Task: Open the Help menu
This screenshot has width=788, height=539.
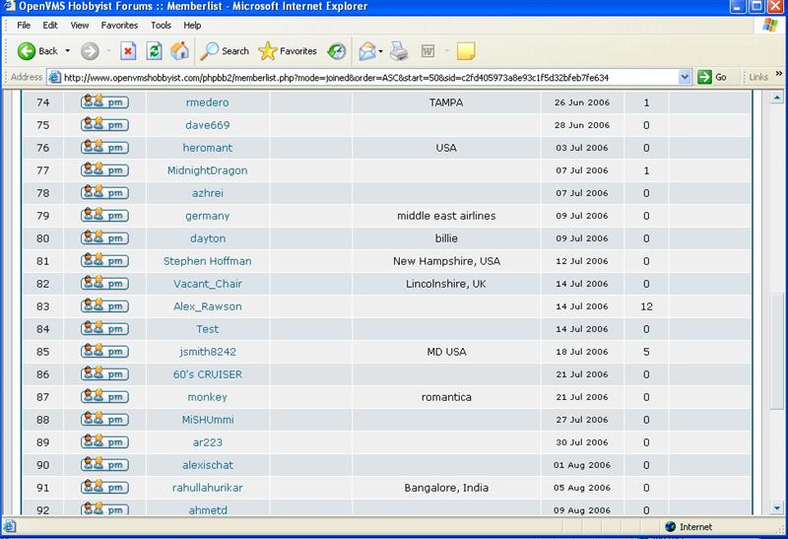Action: (192, 26)
